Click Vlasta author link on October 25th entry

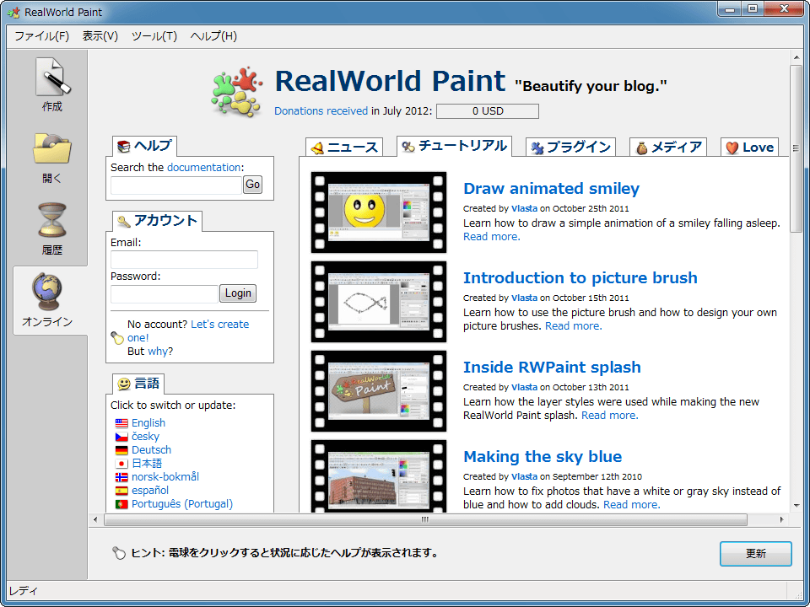tap(524, 208)
